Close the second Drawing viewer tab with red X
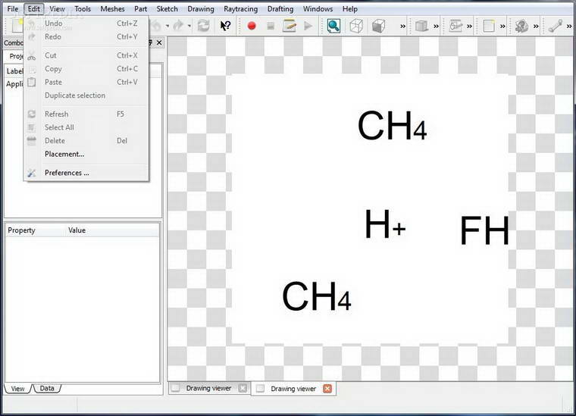The image size is (576, 416). coord(327,389)
